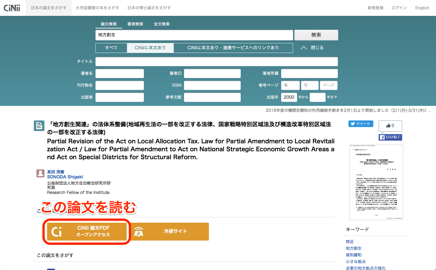436x270 pixels.
Task: Switch to the 全文検索 tab
Action: click(x=162, y=24)
